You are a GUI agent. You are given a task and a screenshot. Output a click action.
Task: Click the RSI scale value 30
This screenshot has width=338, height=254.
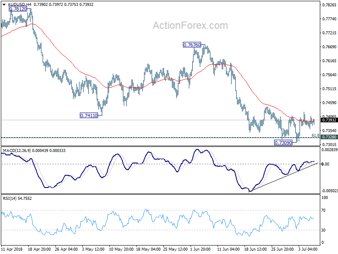point(323,230)
